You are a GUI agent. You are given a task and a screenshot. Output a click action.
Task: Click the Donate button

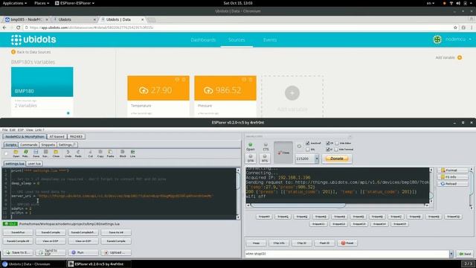pos(337,159)
